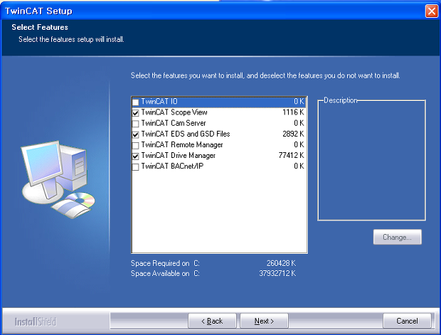Click the 77412 K size value
Screen dimensions: 441x335
tap(291, 155)
